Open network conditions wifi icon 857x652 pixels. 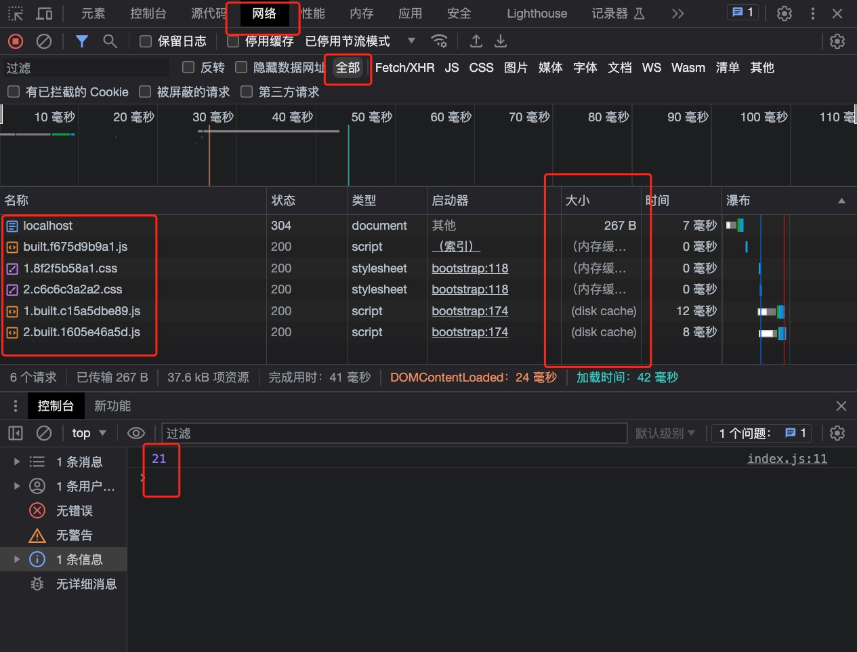pos(439,41)
